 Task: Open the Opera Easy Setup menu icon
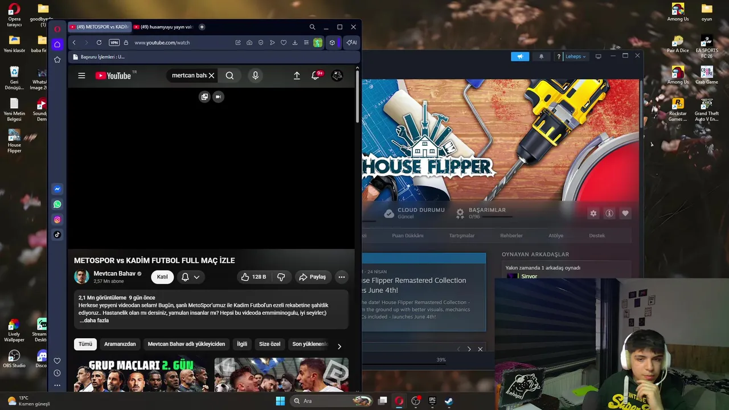[x=306, y=43]
